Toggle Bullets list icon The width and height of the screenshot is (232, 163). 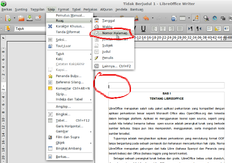(x=218, y=28)
